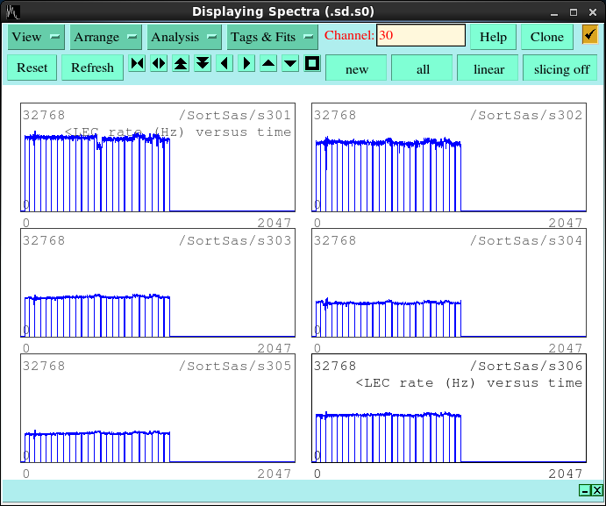Click the down arrow shift icon
The height and width of the screenshot is (506, 606).
pyautogui.click(x=290, y=63)
